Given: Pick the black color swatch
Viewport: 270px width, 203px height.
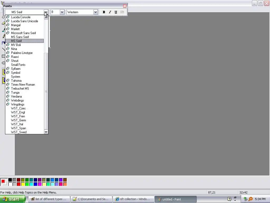Looking at the screenshot, I should click(10, 180).
